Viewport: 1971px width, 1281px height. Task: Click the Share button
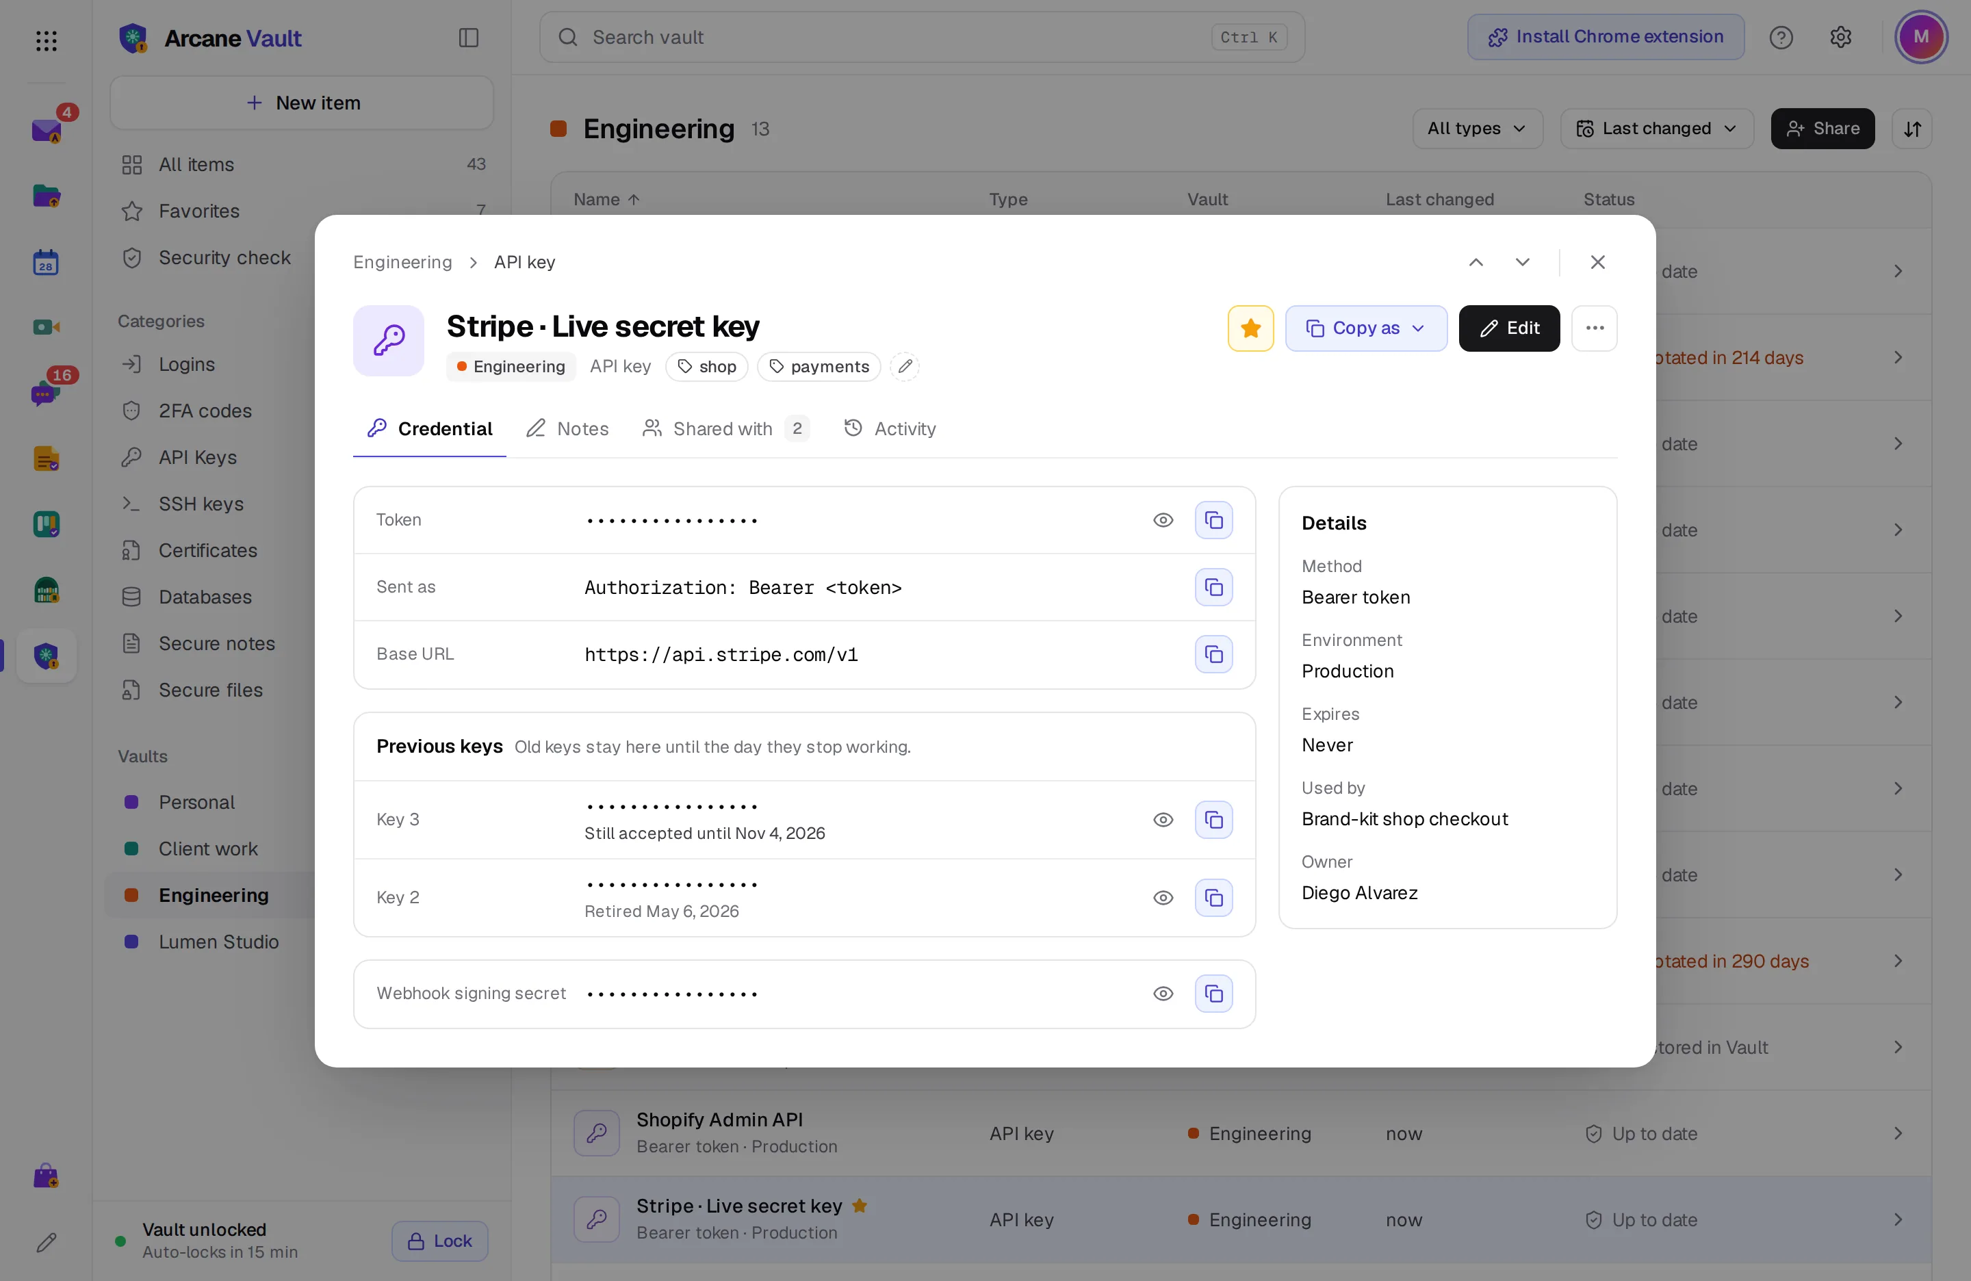point(1822,129)
